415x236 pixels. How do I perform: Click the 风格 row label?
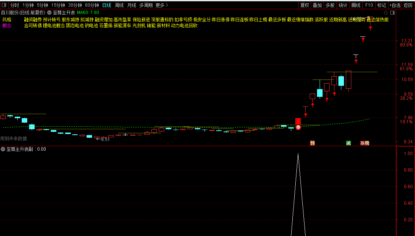pyautogui.click(x=7, y=20)
